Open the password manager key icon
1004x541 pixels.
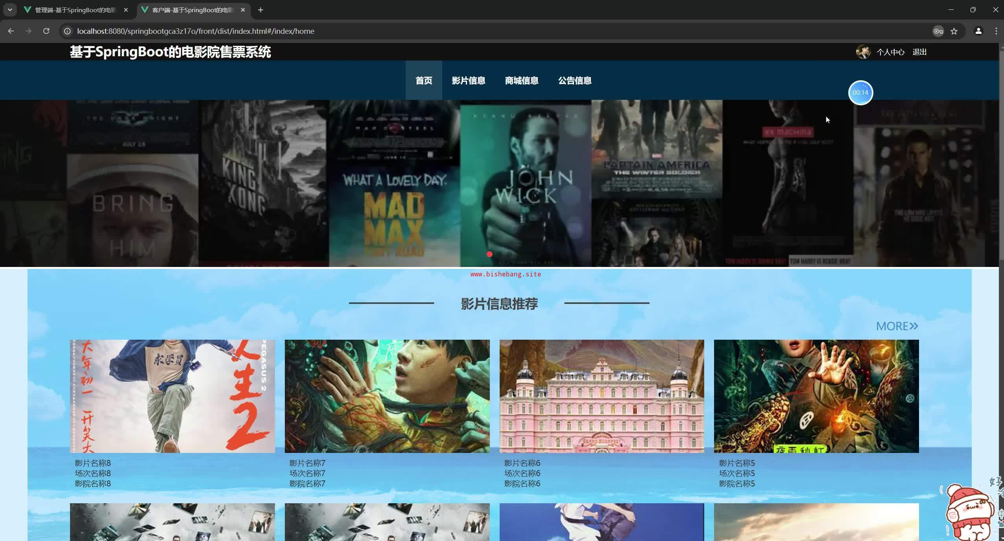(938, 31)
